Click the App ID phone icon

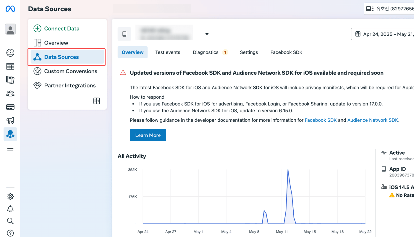pos(384,169)
